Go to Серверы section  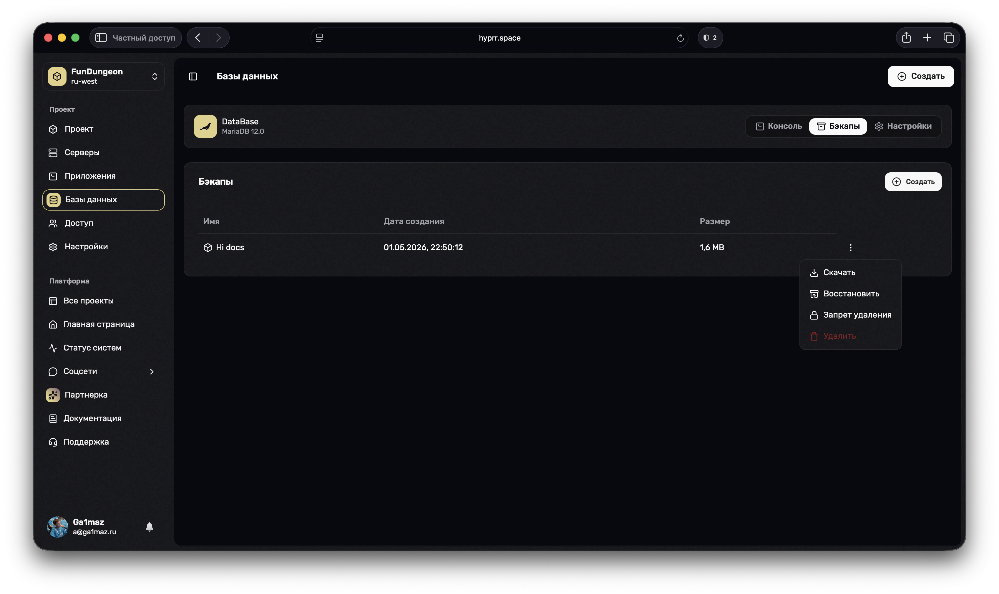[103, 153]
